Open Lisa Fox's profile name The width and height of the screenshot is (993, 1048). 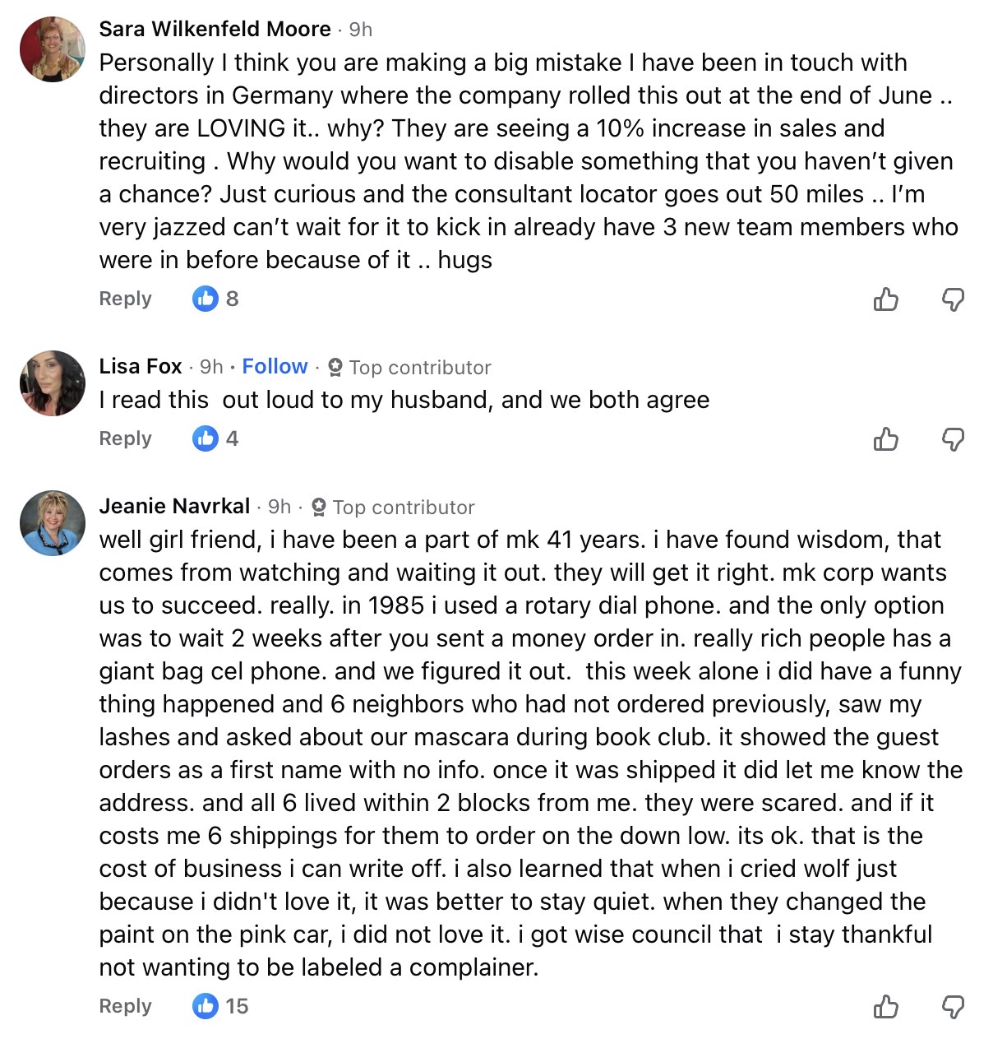point(141,366)
